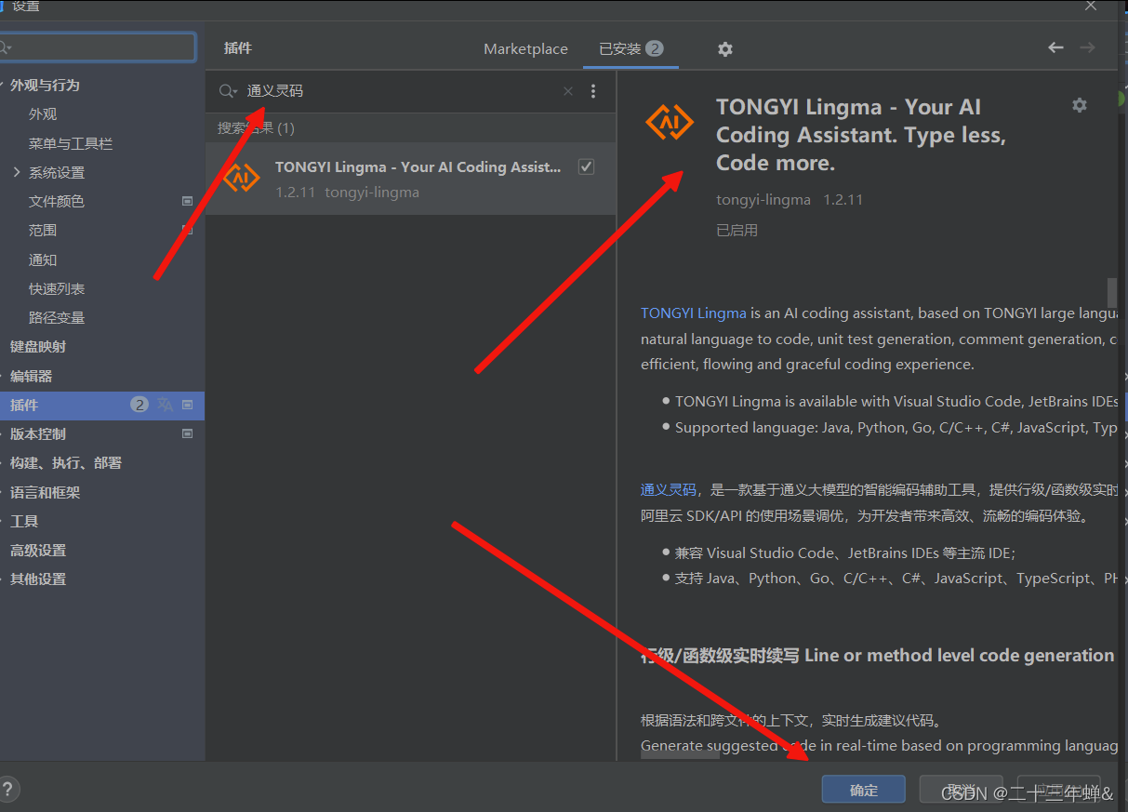Select 路径变量 settings item
1128x812 pixels.
(57, 317)
